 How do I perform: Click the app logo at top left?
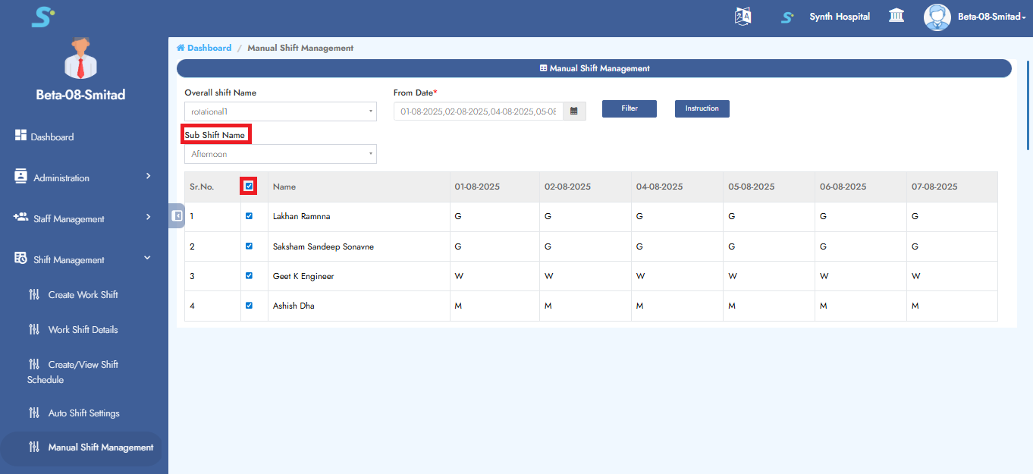[42, 17]
